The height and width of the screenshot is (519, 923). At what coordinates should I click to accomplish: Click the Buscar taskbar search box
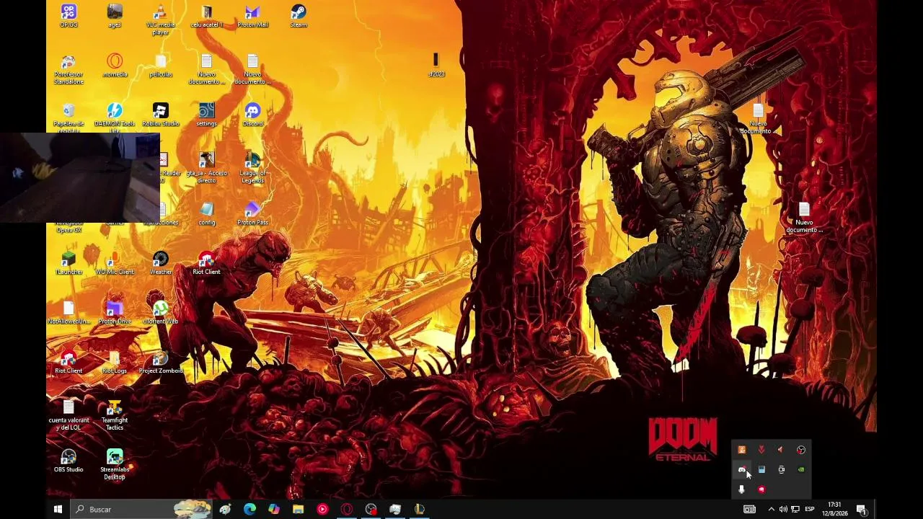(x=141, y=509)
